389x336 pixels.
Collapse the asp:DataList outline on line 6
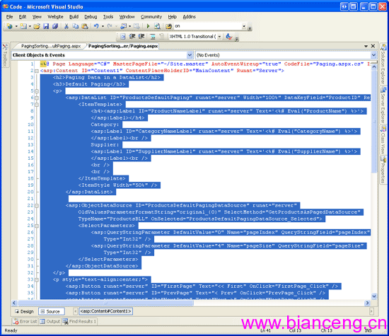click(x=37, y=98)
